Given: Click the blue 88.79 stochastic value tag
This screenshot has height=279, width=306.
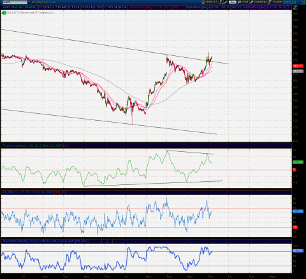Looking at the screenshot, I should 298,251.
